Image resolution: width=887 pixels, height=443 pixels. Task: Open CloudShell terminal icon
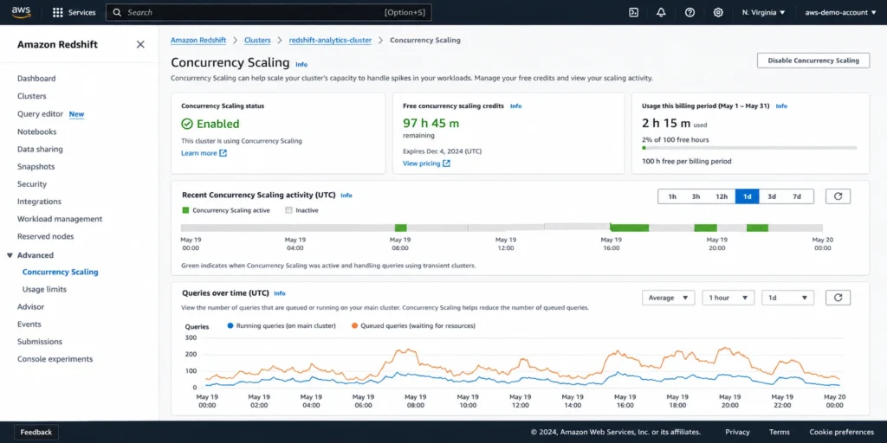pos(633,12)
